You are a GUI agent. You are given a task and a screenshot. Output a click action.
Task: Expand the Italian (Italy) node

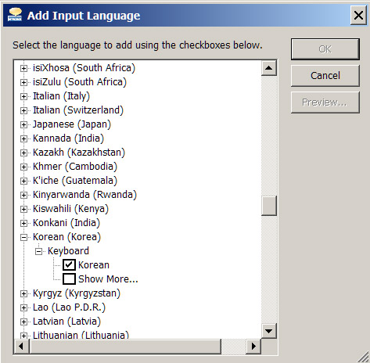coord(23,96)
